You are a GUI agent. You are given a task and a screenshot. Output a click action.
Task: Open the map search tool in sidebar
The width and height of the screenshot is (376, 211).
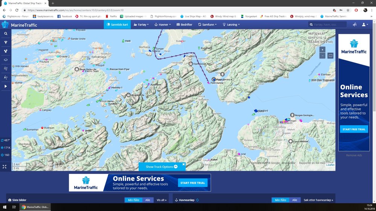(x=6, y=34)
